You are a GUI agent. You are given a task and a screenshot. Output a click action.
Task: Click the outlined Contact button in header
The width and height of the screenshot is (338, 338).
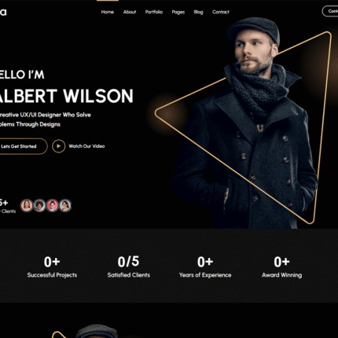[x=330, y=11]
